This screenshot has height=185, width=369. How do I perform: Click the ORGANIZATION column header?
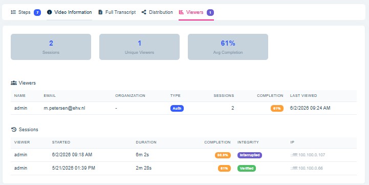point(130,96)
